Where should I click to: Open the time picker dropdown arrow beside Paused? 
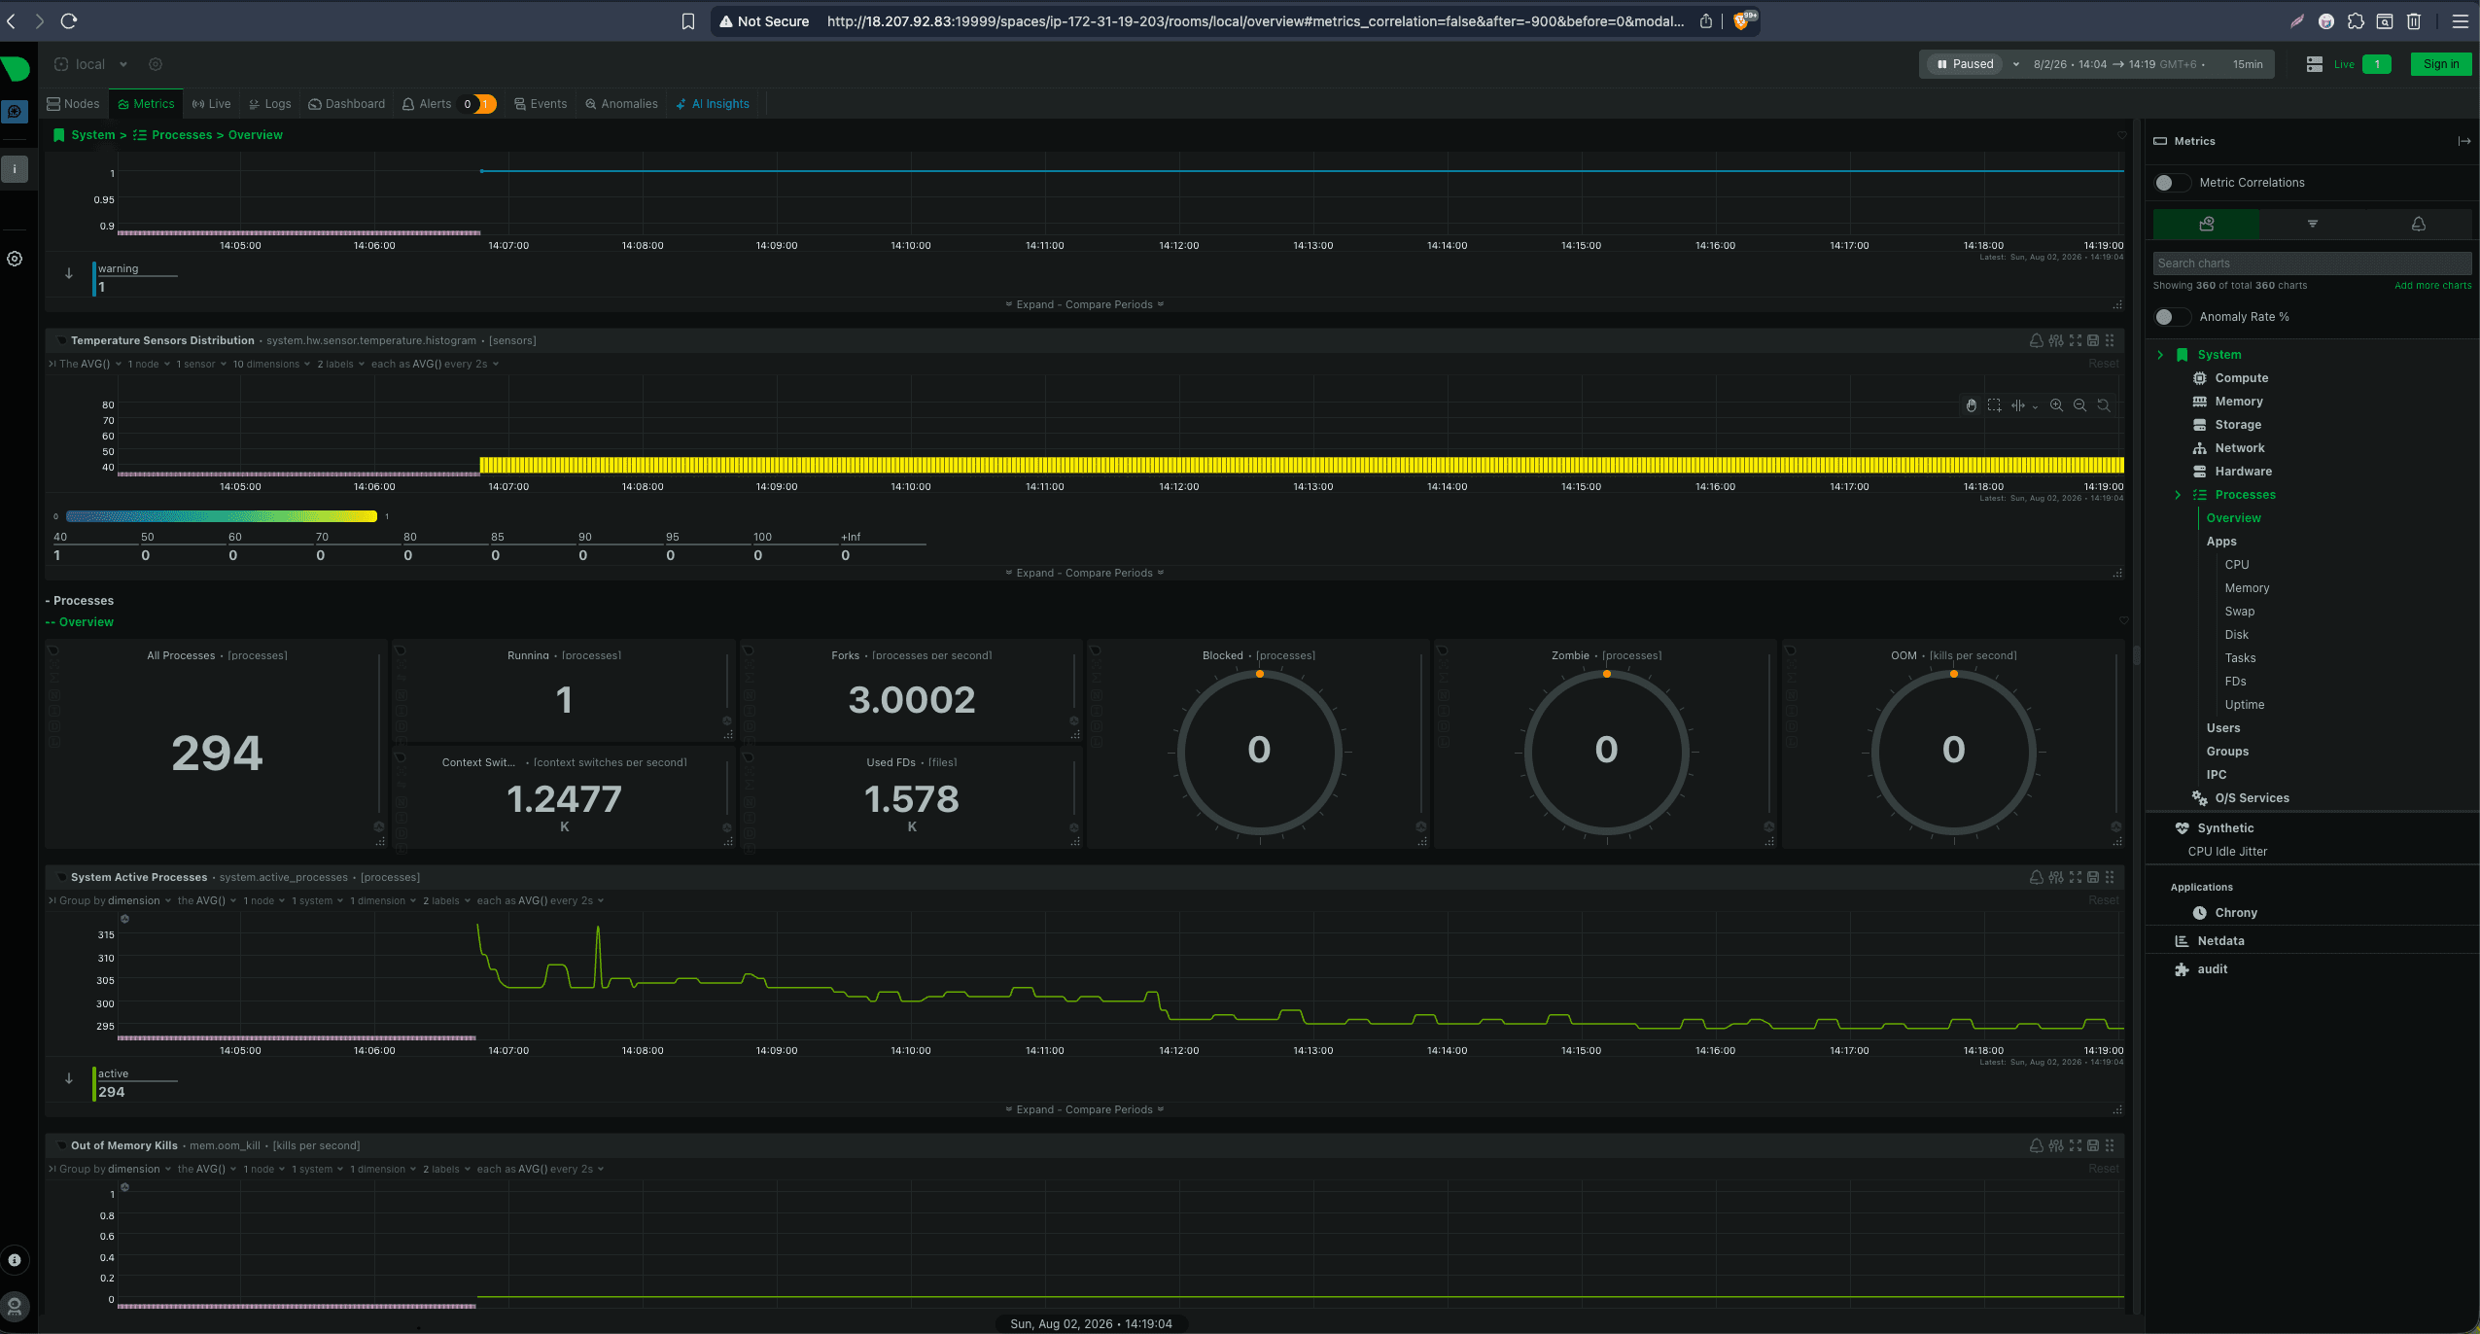click(2016, 64)
